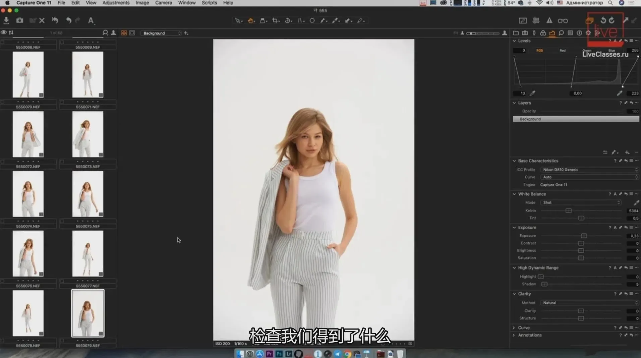641x358 pixels.
Task: Click the plus next to Background dropdown
Action: (186, 33)
